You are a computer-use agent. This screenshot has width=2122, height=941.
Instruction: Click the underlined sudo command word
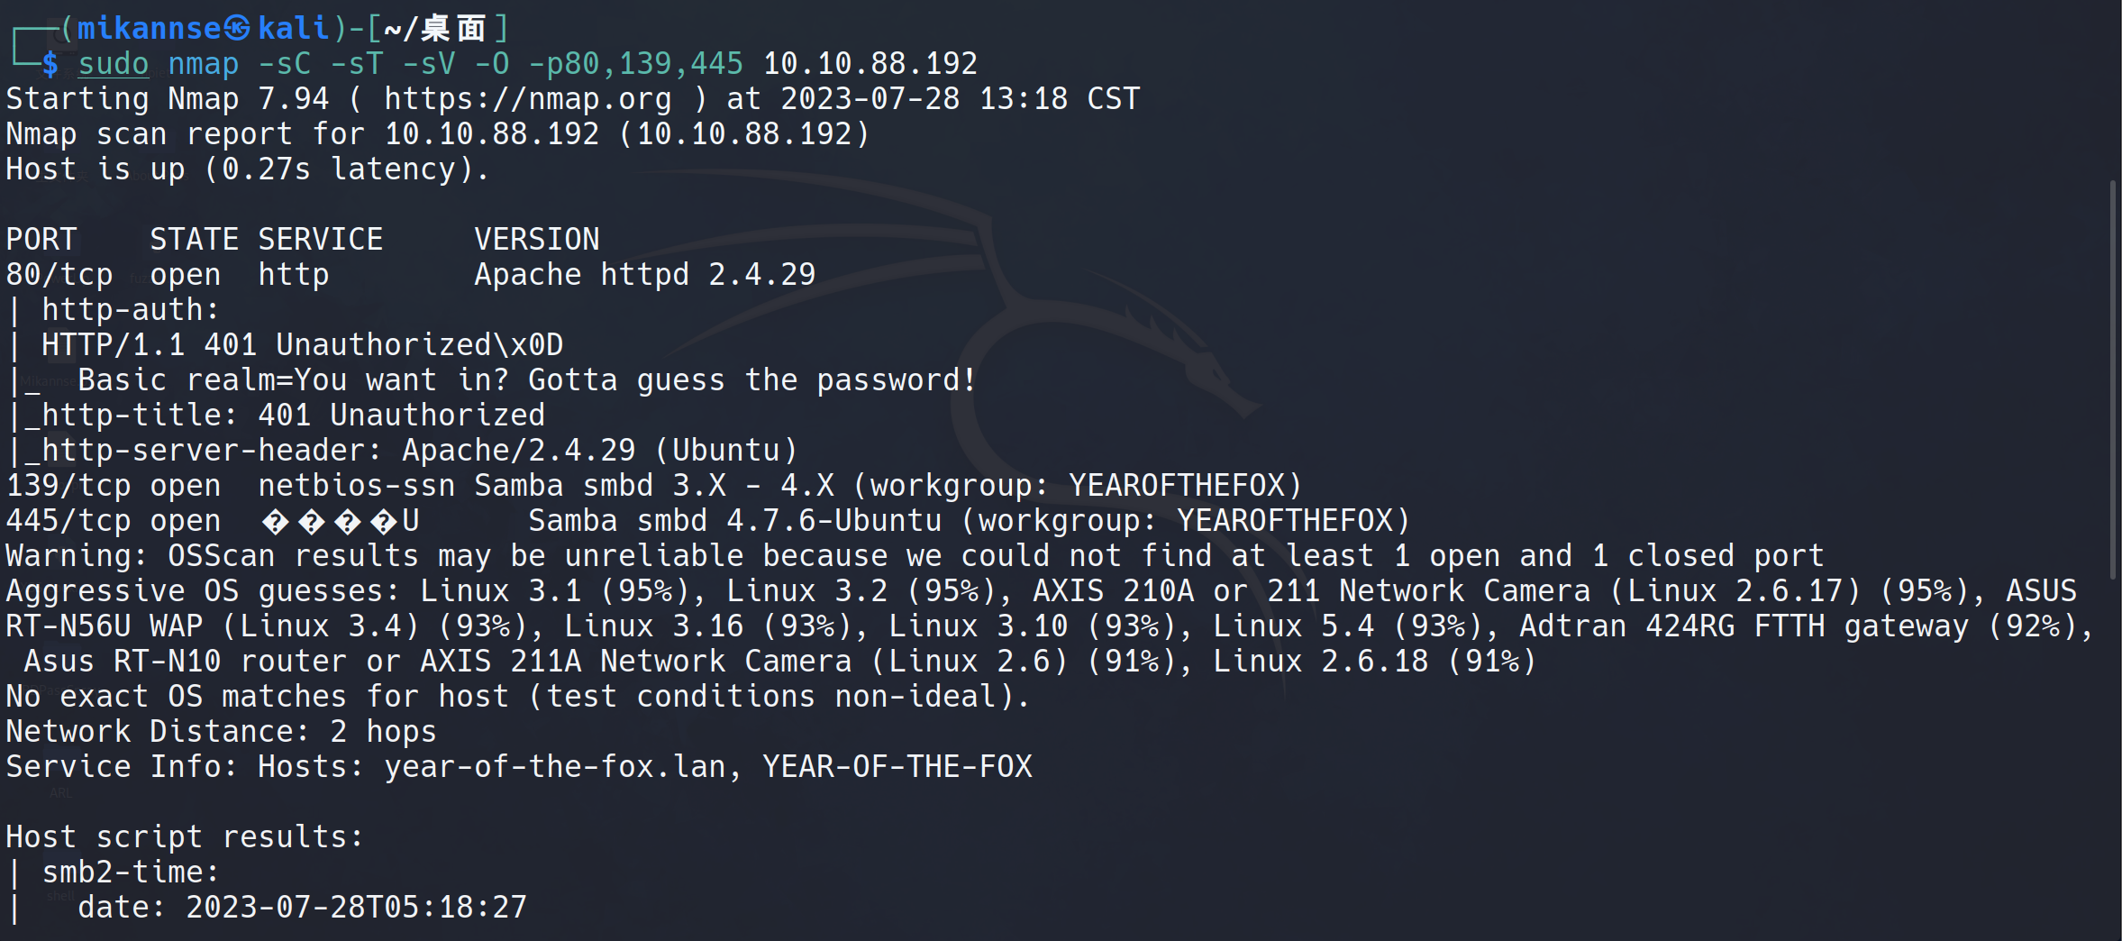tap(113, 64)
